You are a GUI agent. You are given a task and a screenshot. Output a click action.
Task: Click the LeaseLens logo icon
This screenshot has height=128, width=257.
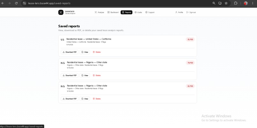61,12
